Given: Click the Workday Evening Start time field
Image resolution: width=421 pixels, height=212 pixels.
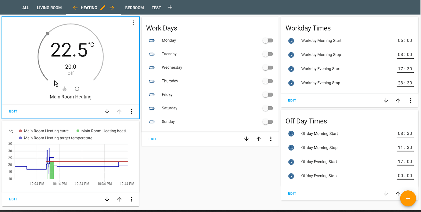Looking at the screenshot, I should pyautogui.click(x=405, y=68).
